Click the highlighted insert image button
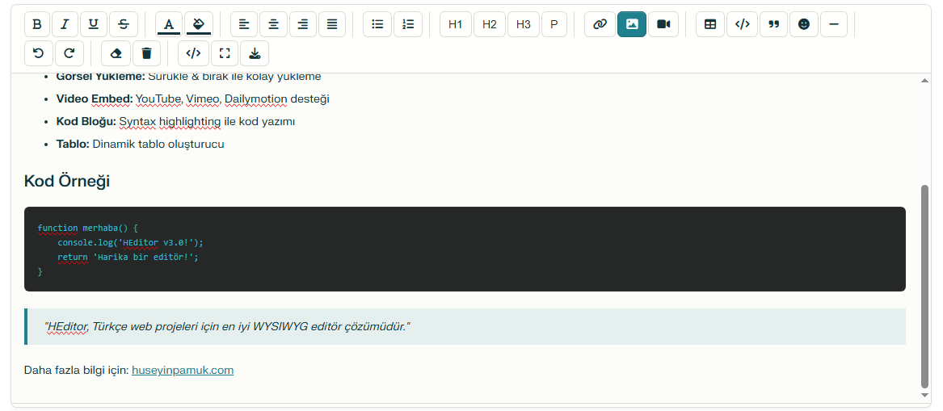The height and width of the screenshot is (411, 943). coord(632,24)
